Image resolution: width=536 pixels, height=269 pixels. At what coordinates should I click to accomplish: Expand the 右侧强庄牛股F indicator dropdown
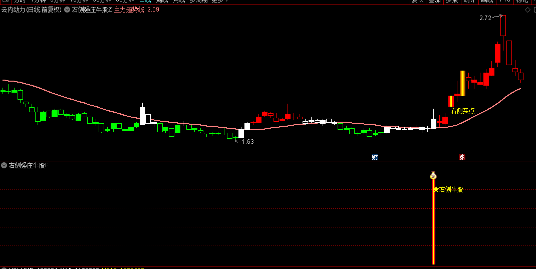4,165
